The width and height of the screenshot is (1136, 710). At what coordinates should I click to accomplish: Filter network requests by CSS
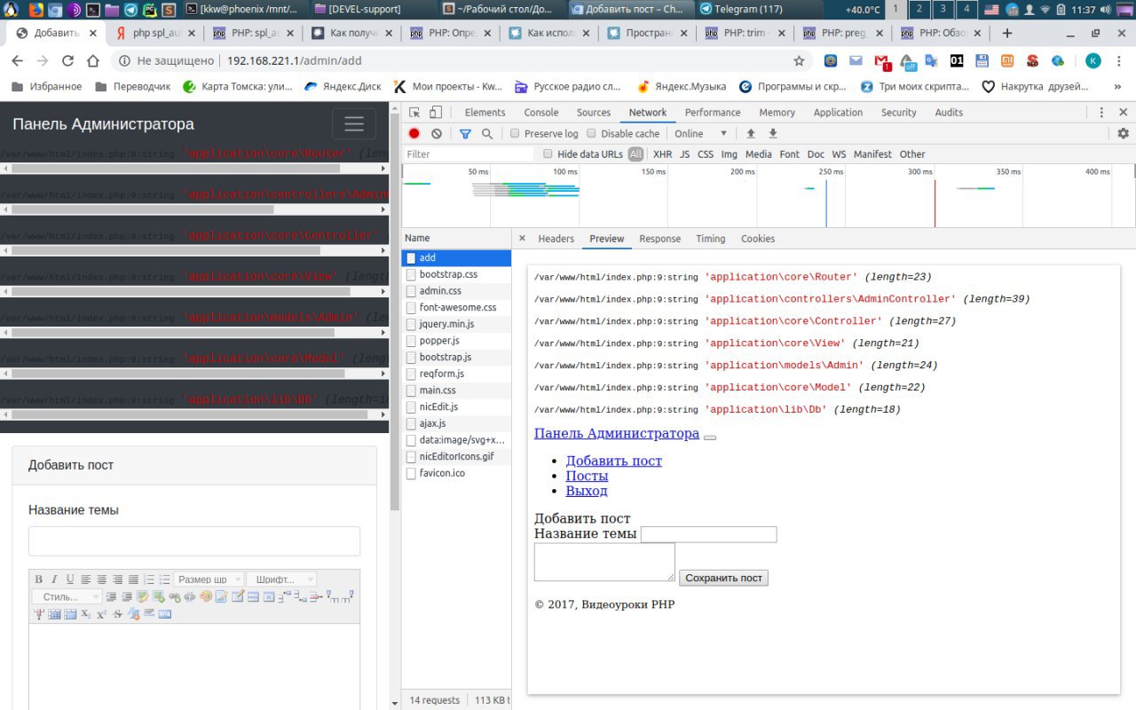point(706,154)
